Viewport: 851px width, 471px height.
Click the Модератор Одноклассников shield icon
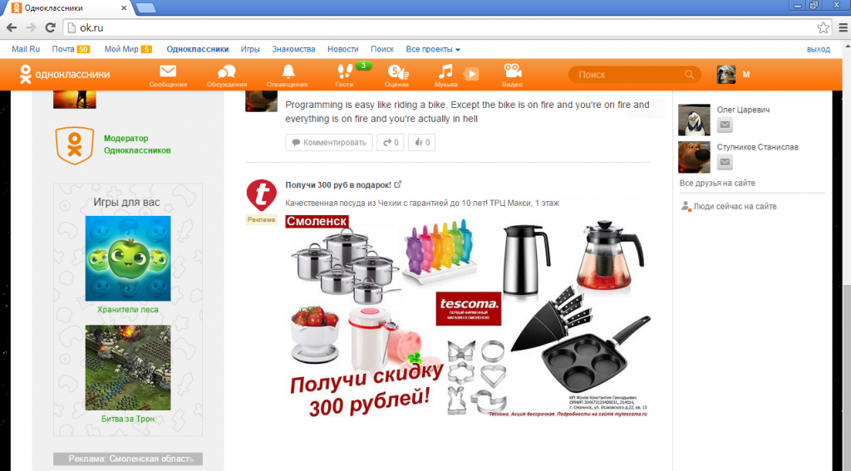[x=74, y=145]
